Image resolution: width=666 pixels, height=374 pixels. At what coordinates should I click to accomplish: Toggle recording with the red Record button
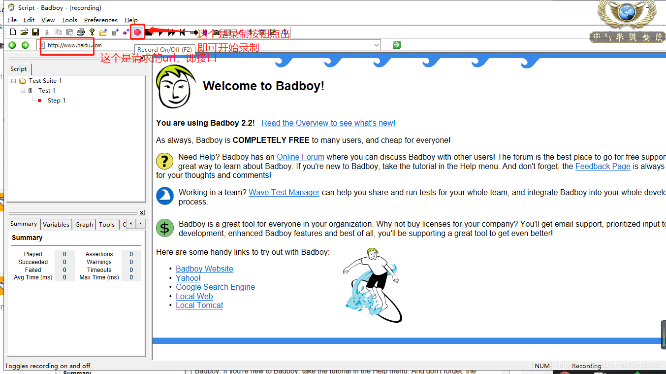[x=137, y=32]
